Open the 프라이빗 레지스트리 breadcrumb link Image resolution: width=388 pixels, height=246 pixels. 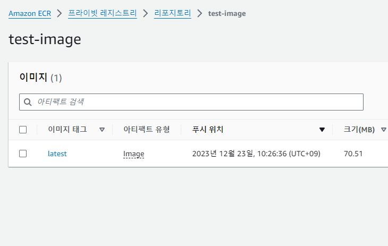103,13
